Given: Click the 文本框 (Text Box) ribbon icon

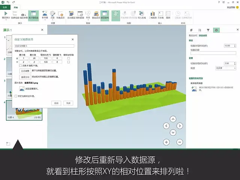Looking at the screenshot, I should 160,15.
